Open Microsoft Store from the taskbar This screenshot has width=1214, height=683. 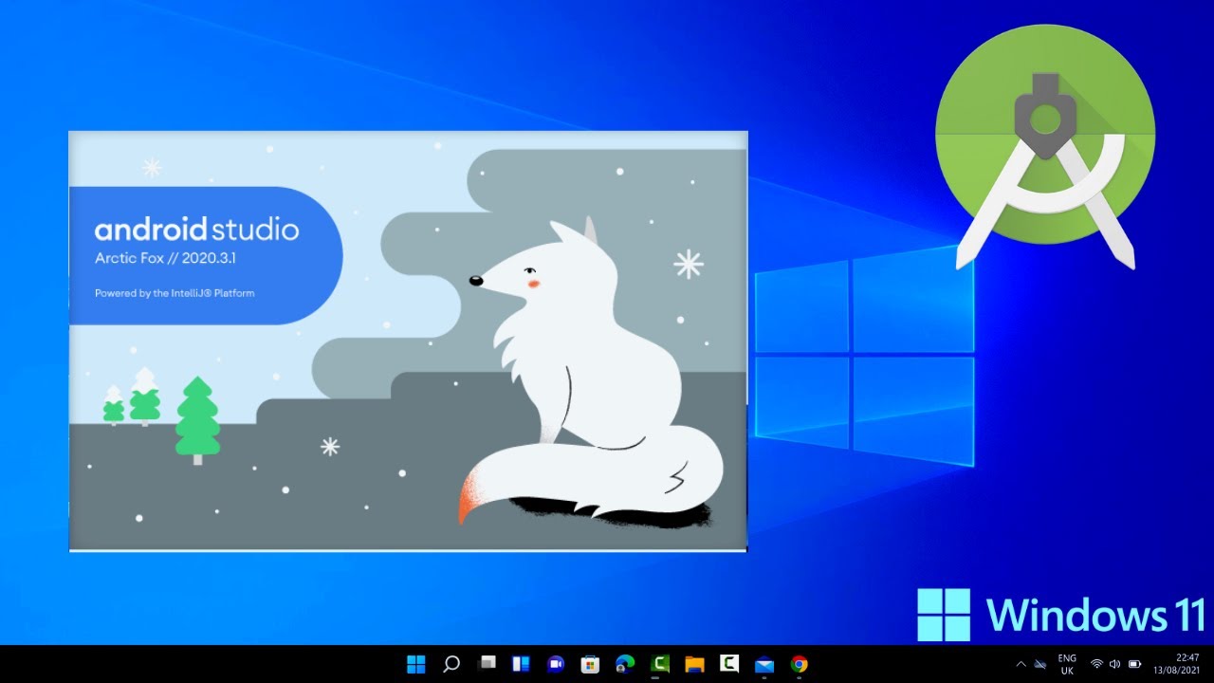coord(590,664)
